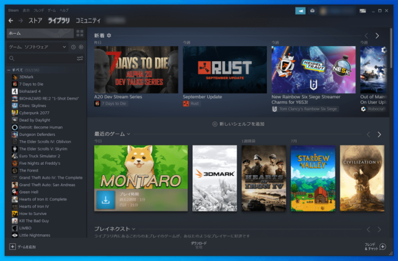Open the Friends & Chat plus icon
Screen dimensions: 398x261
pyautogui.click(x=383, y=247)
